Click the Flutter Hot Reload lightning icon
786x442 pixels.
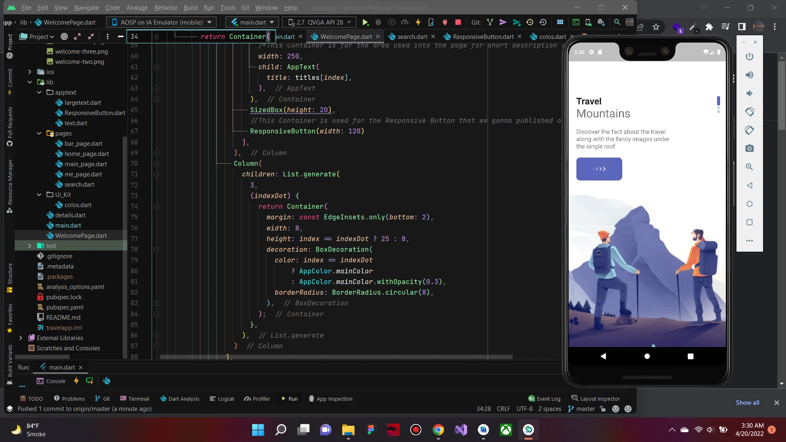pos(418,22)
